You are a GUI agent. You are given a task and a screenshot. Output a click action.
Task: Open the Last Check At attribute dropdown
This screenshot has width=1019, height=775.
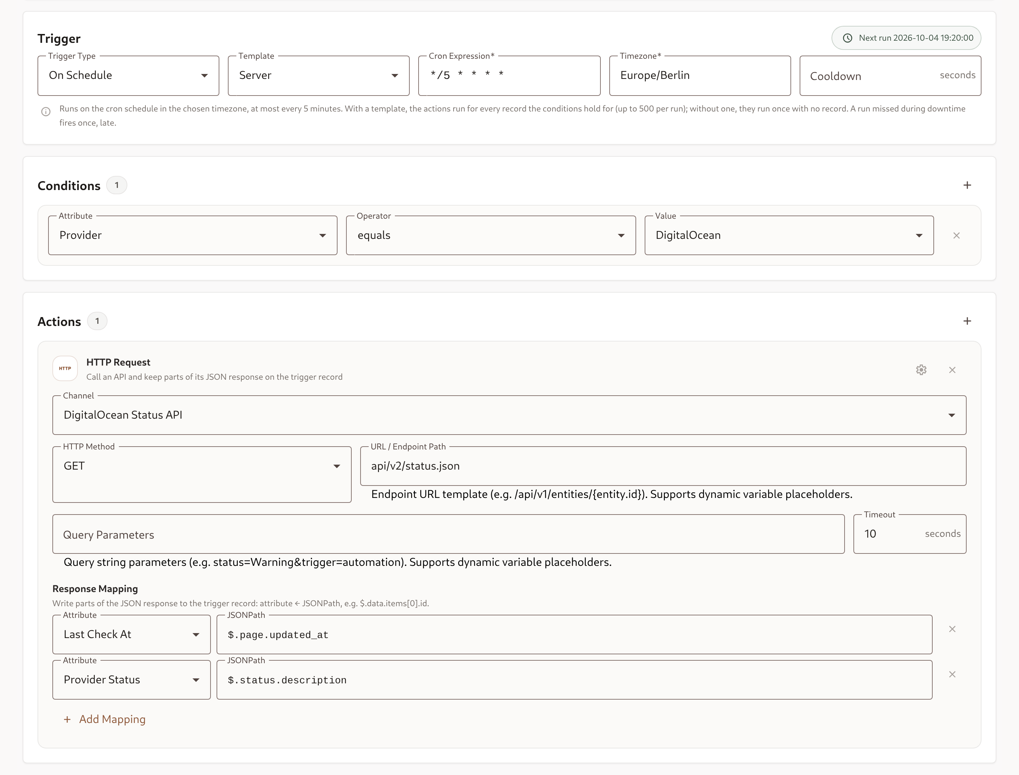(x=132, y=634)
